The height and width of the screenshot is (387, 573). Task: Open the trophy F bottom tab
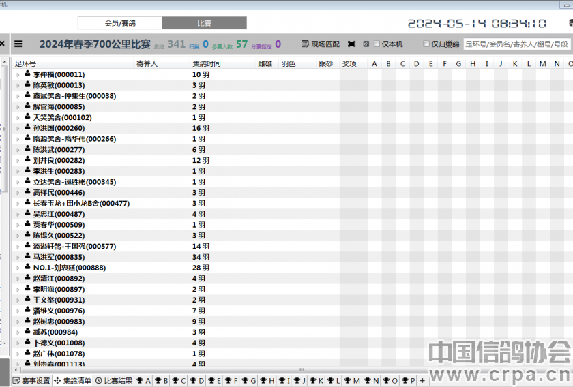click(x=232, y=380)
